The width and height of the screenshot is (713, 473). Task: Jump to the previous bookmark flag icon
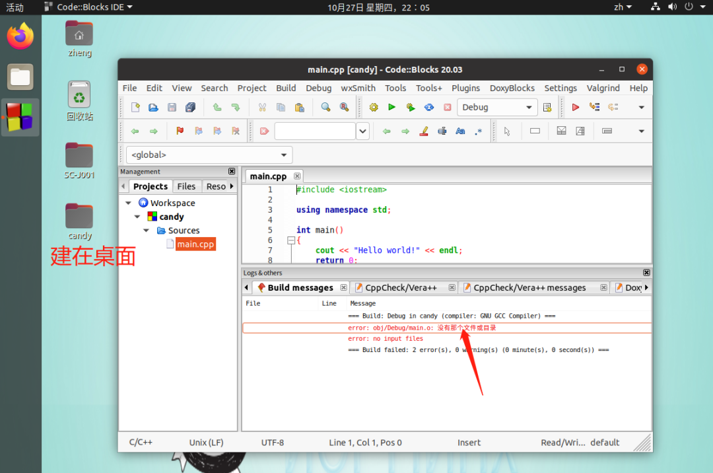tap(199, 131)
